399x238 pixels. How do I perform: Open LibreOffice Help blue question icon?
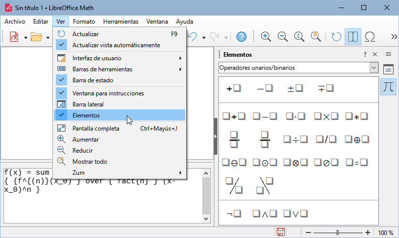click(241, 37)
